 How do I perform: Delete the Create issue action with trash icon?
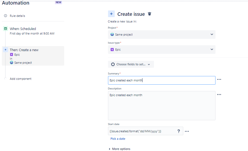coord(149,14)
